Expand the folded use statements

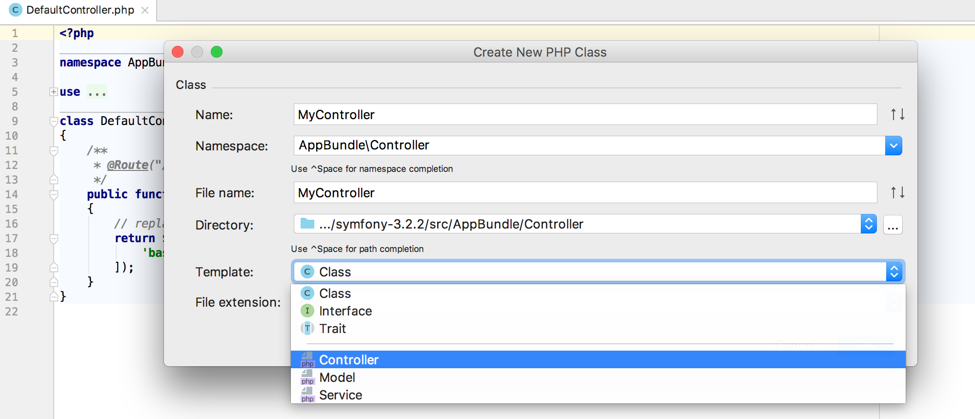coord(54,92)
